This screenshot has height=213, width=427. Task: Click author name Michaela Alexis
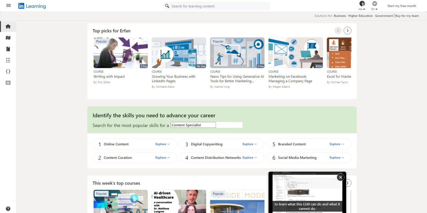pos(165,87)
